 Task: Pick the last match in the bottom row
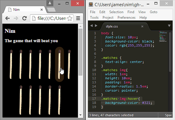point(59,100)
